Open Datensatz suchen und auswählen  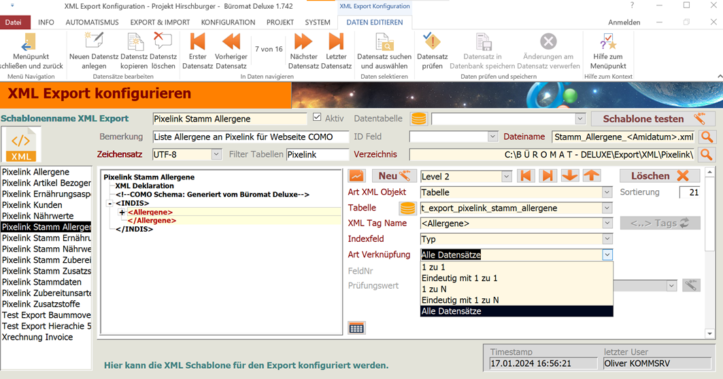point(384,43)
